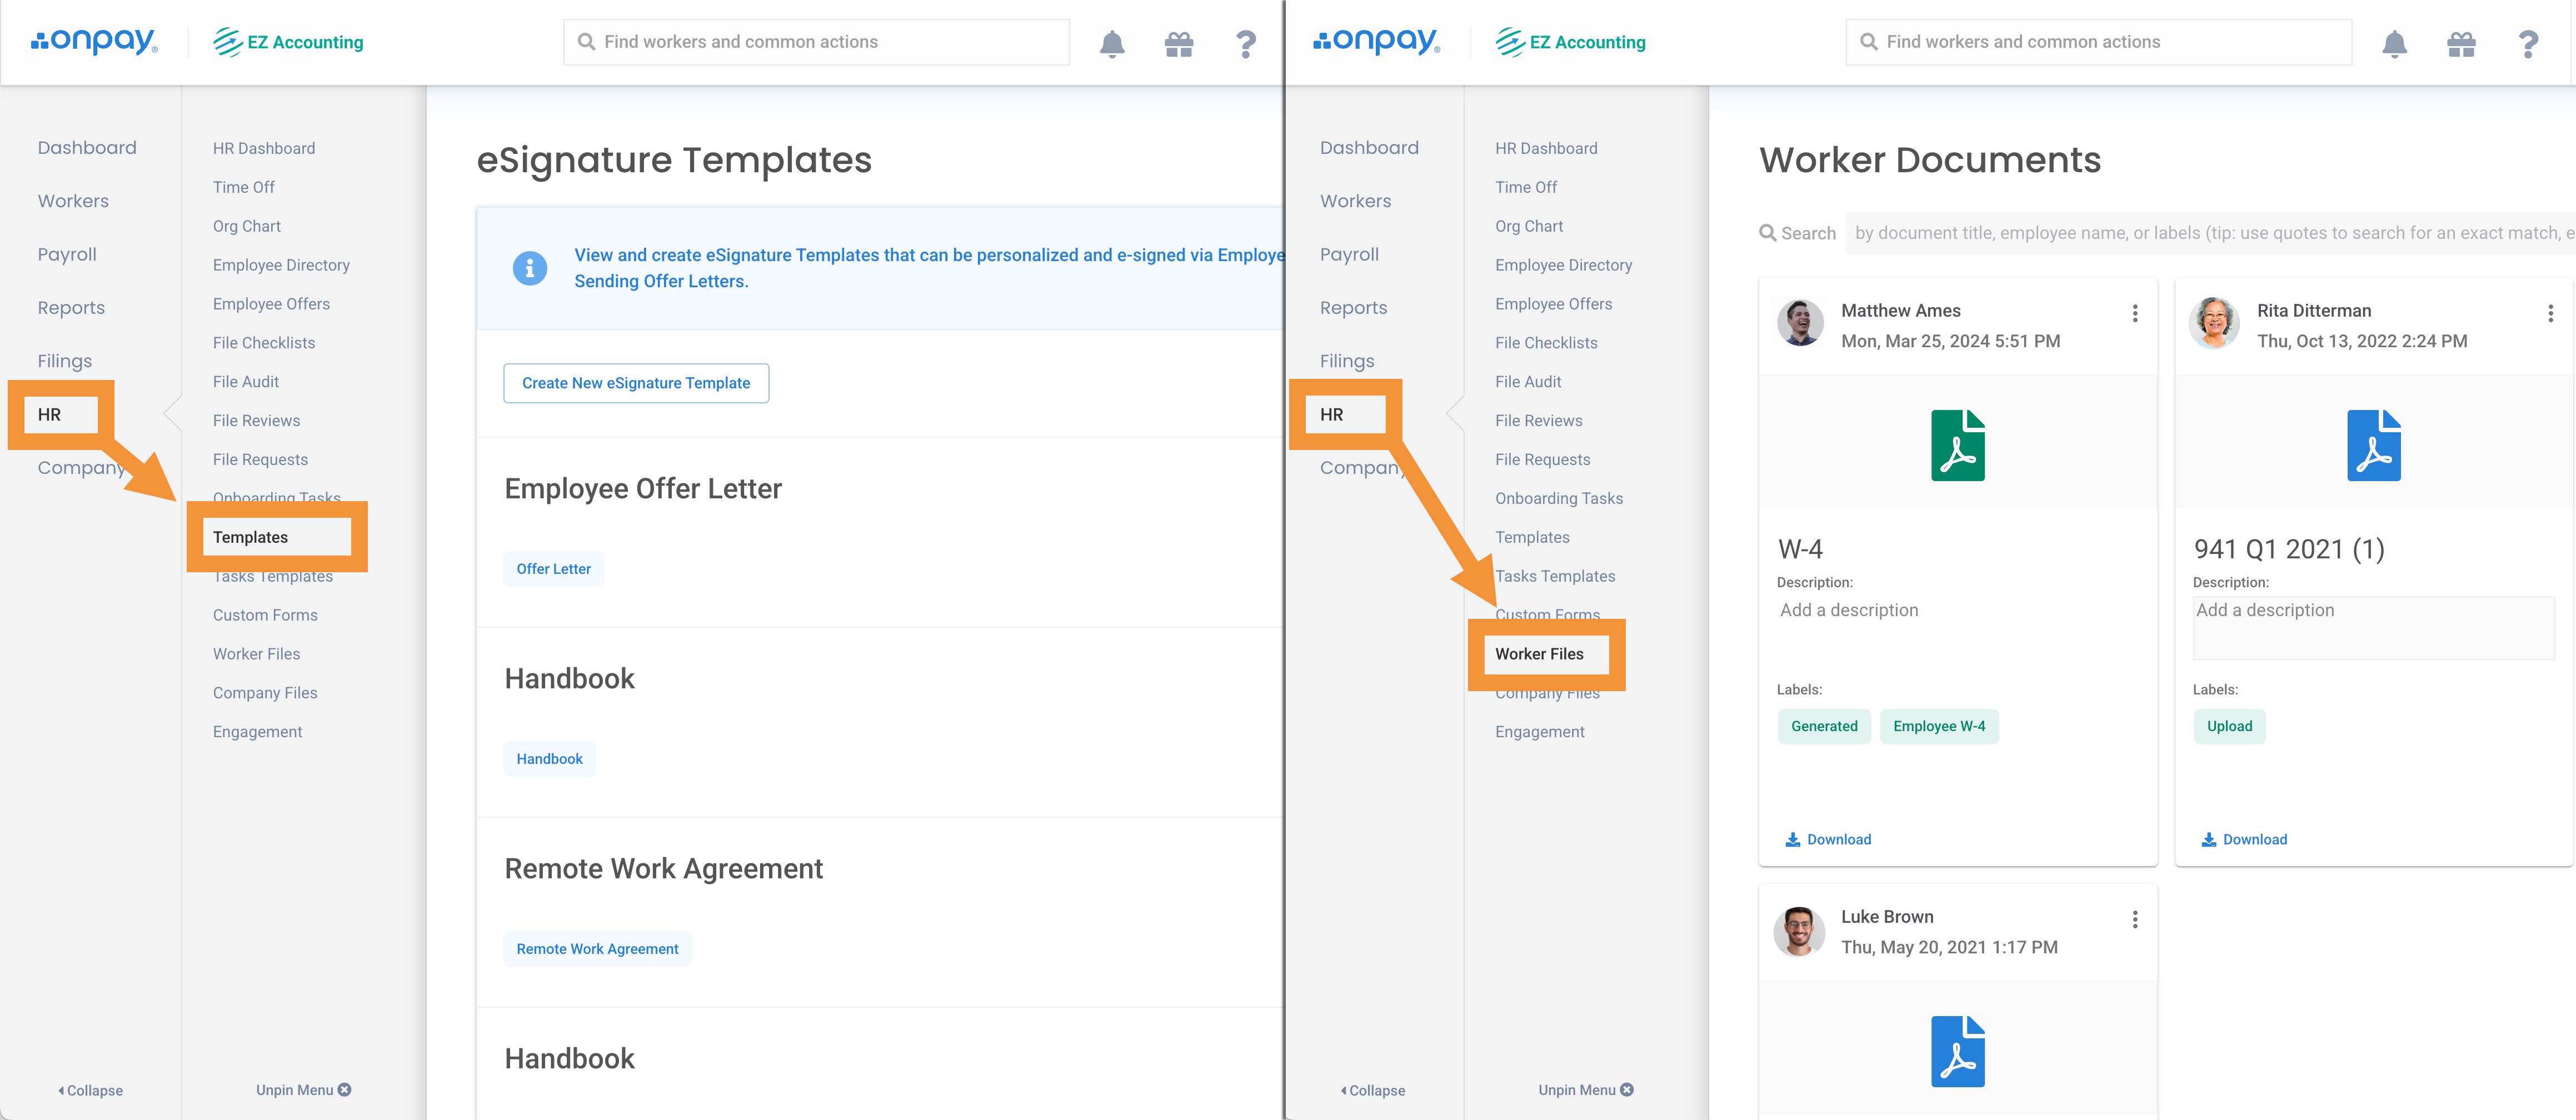Open Onboarding Tasks in right window submenu

tap(1558, 498)
